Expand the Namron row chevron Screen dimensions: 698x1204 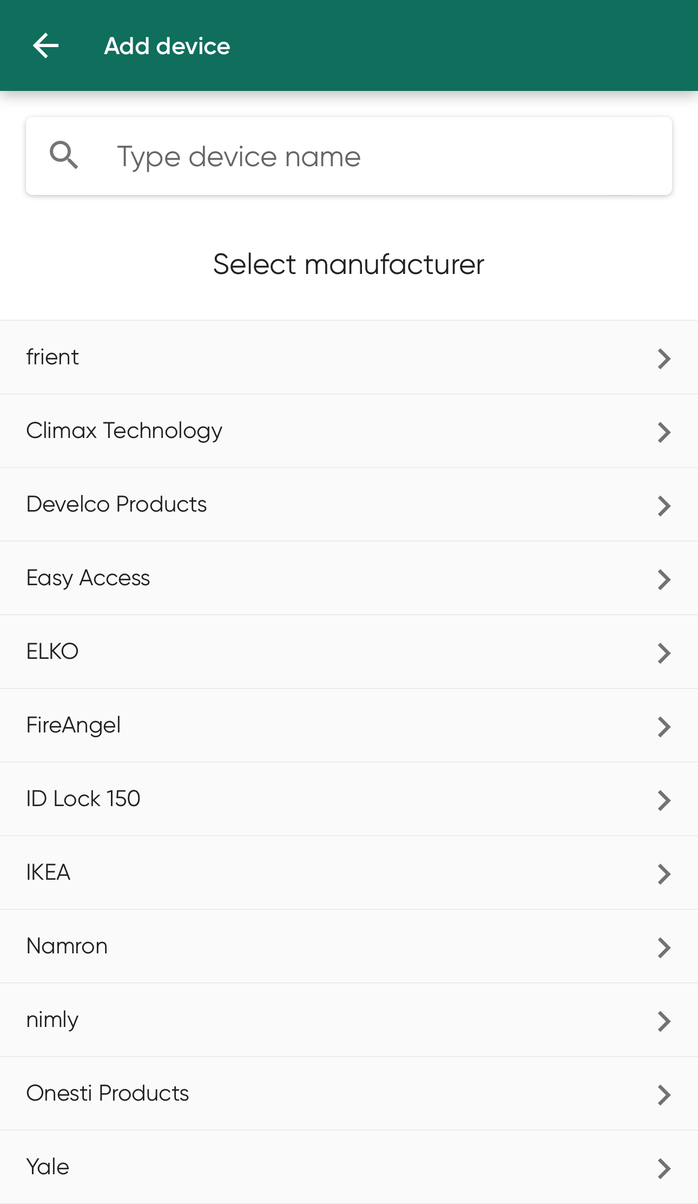coord(664,947)
